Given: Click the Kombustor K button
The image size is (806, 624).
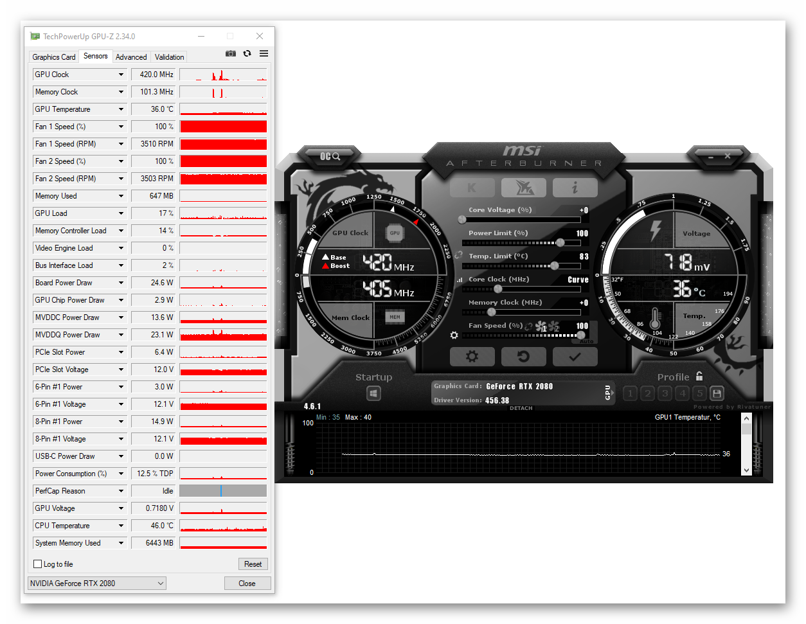Looking at the screenshot, I should click(472, 188).
